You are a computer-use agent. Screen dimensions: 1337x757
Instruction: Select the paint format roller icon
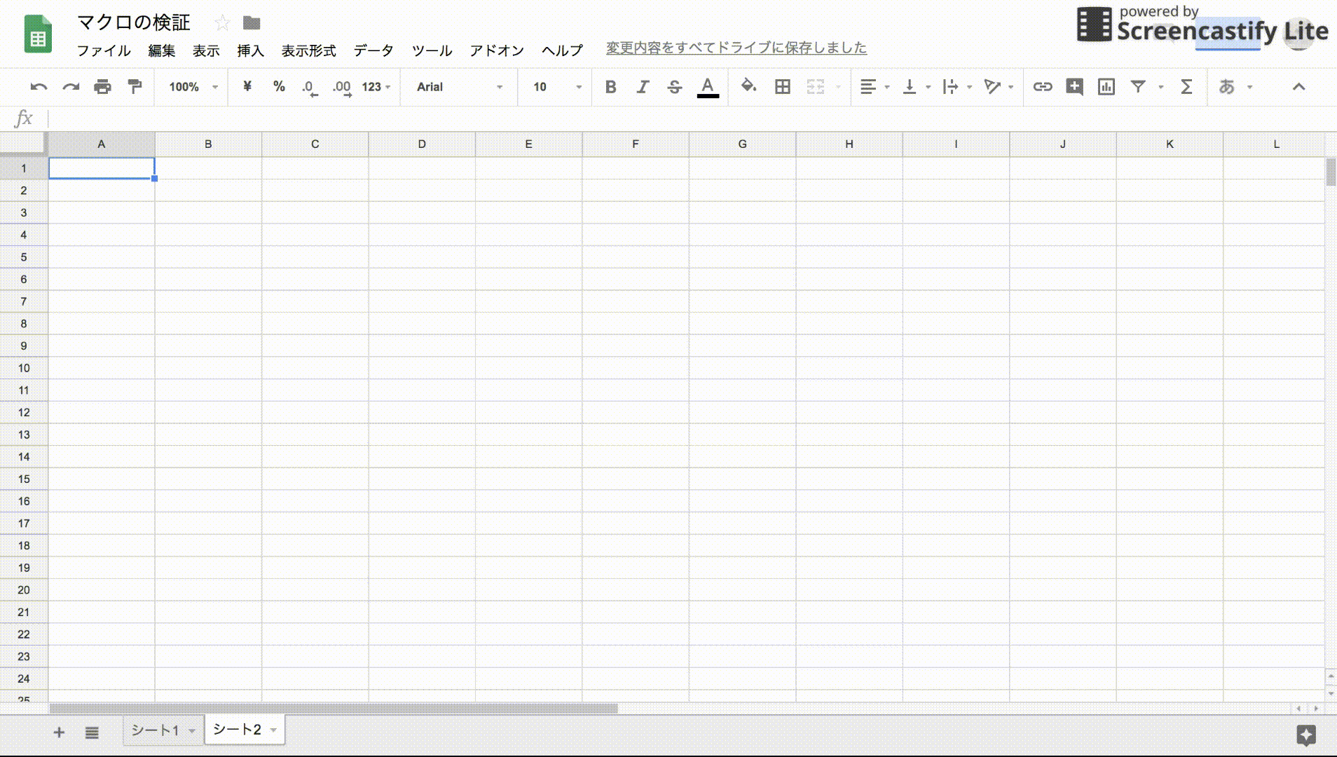click(x=135, y=87)
